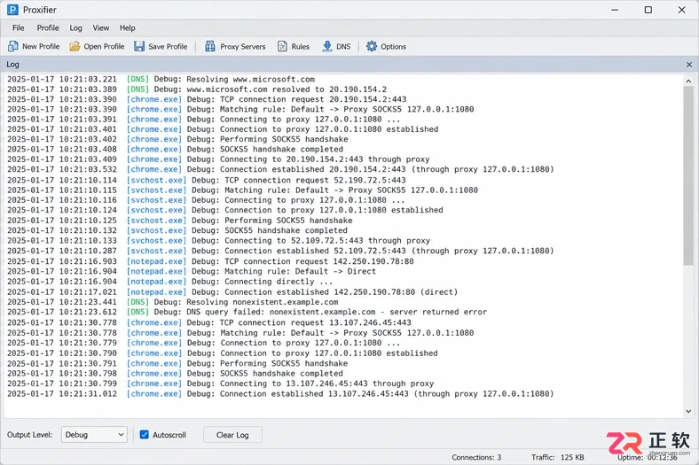This screenshot has height=465, width=699.
Task: Click the Save Profile floppy icon
Action: point(139,46)
